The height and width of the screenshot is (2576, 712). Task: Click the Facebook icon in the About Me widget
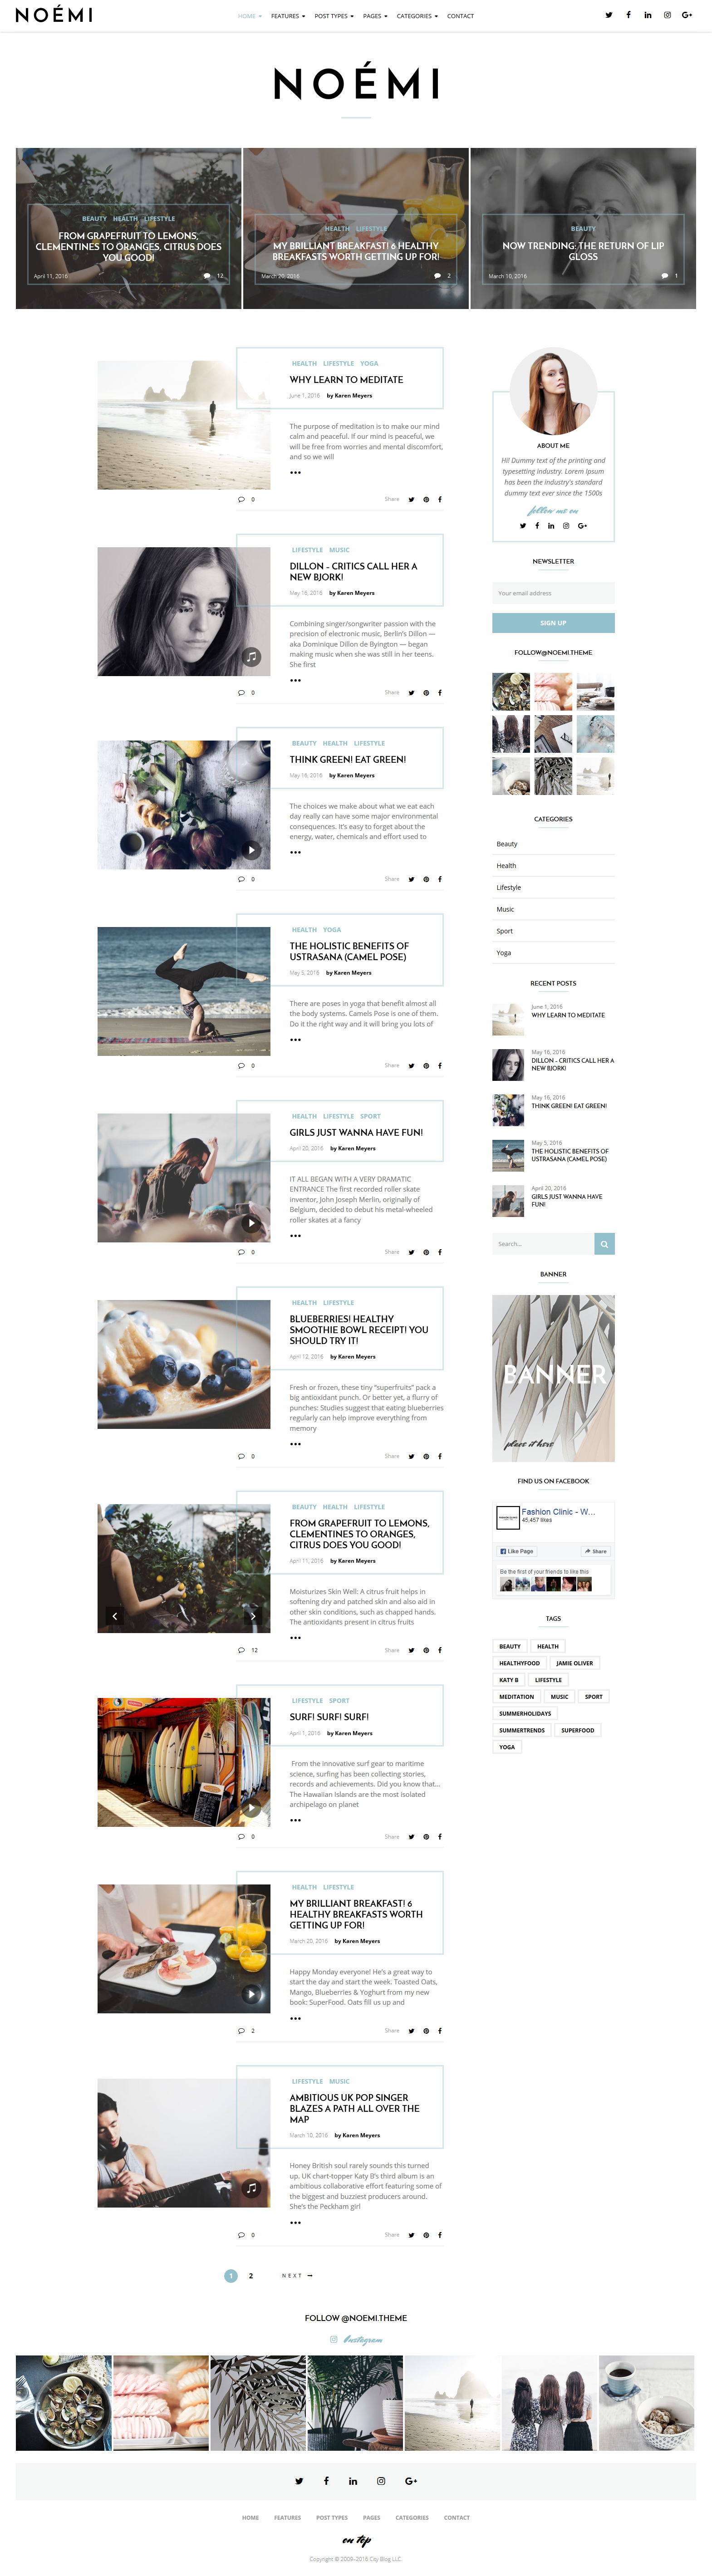(537, 525)
